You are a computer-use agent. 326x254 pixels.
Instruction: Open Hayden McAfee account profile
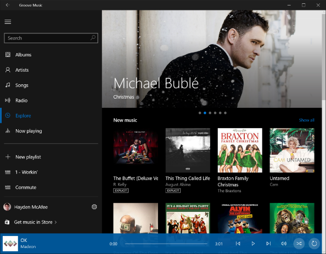click(x=31, y=207)
